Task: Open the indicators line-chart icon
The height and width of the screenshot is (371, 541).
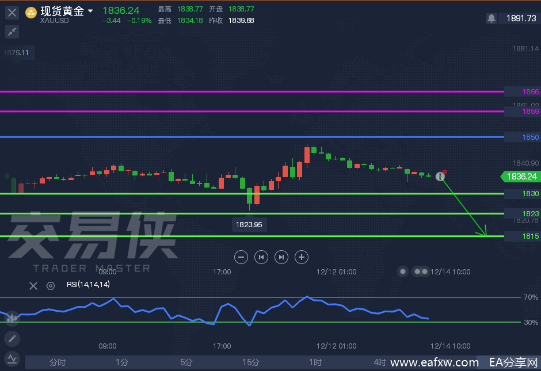Action: pyautogui.click(x=12, y=359)
